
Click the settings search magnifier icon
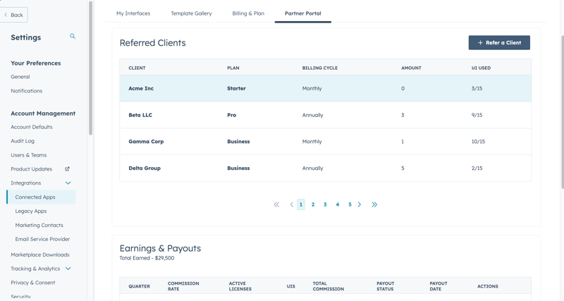tap(73, 36)
